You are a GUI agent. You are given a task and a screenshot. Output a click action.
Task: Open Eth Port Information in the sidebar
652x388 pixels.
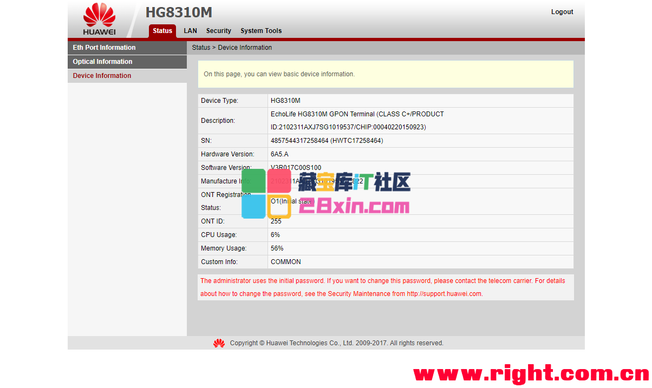click(104, 48)
